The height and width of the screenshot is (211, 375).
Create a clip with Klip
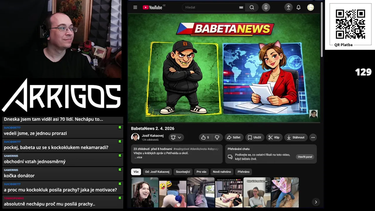274,137
